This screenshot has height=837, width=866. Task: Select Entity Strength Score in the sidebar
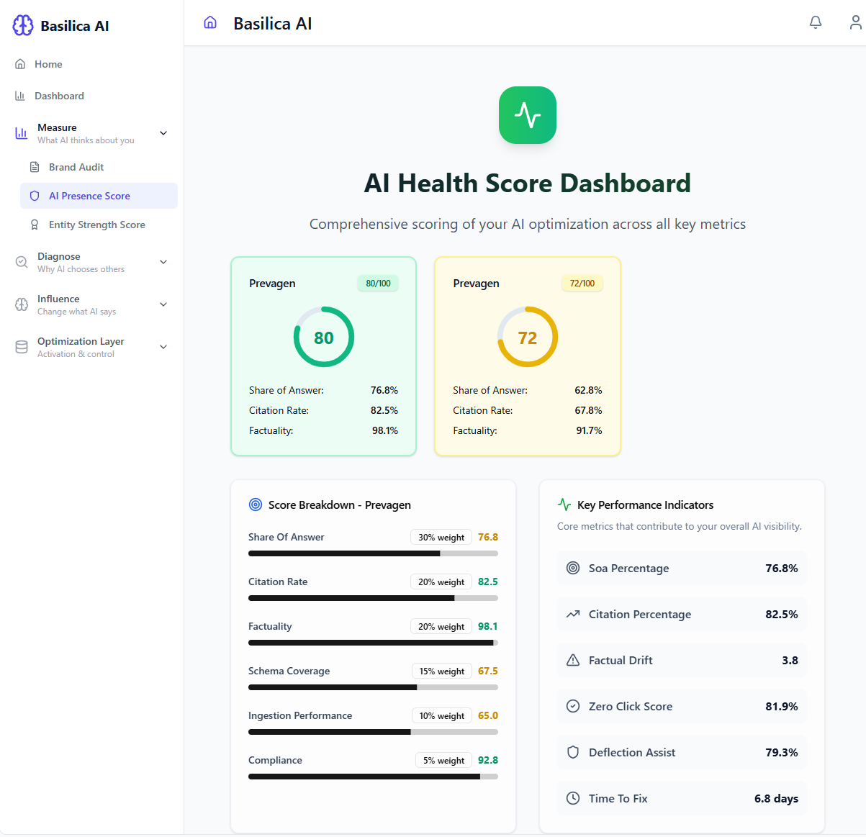94,224
